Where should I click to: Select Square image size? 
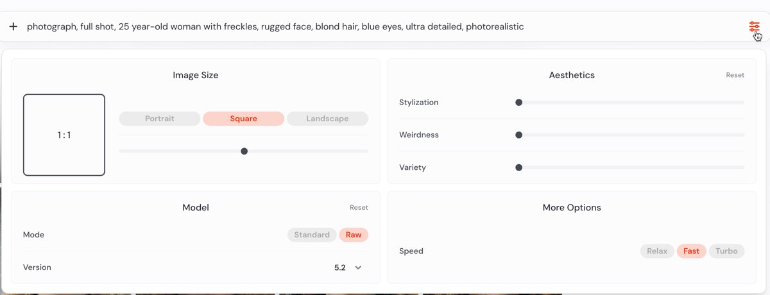tap(243, 119)
